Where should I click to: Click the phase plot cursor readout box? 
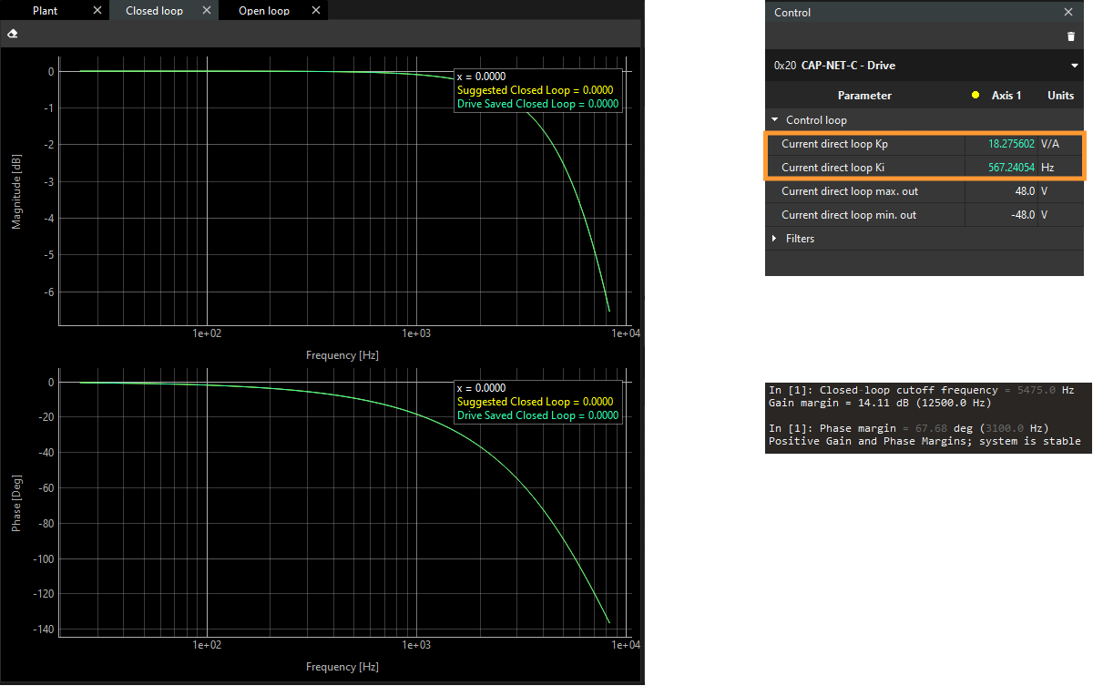pos(537,402)
